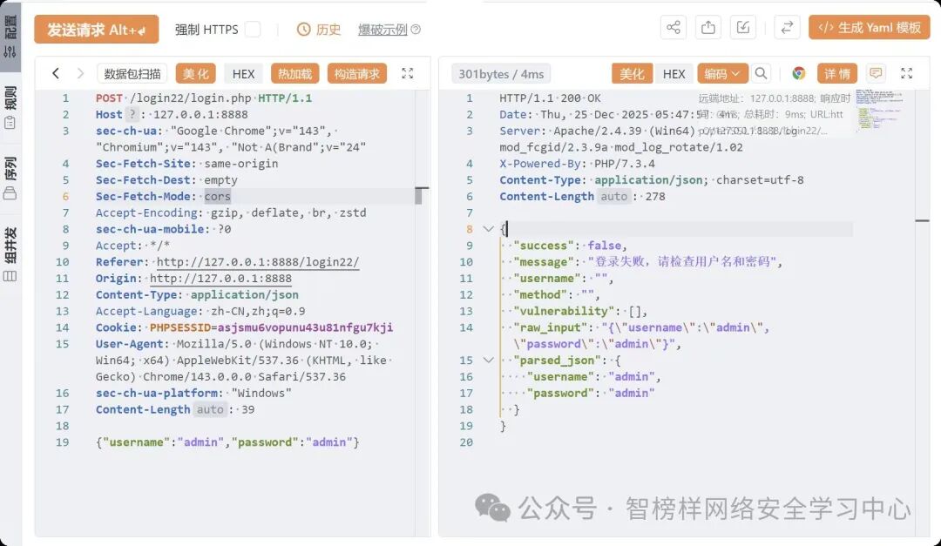Open the response search magnifier

761,73
